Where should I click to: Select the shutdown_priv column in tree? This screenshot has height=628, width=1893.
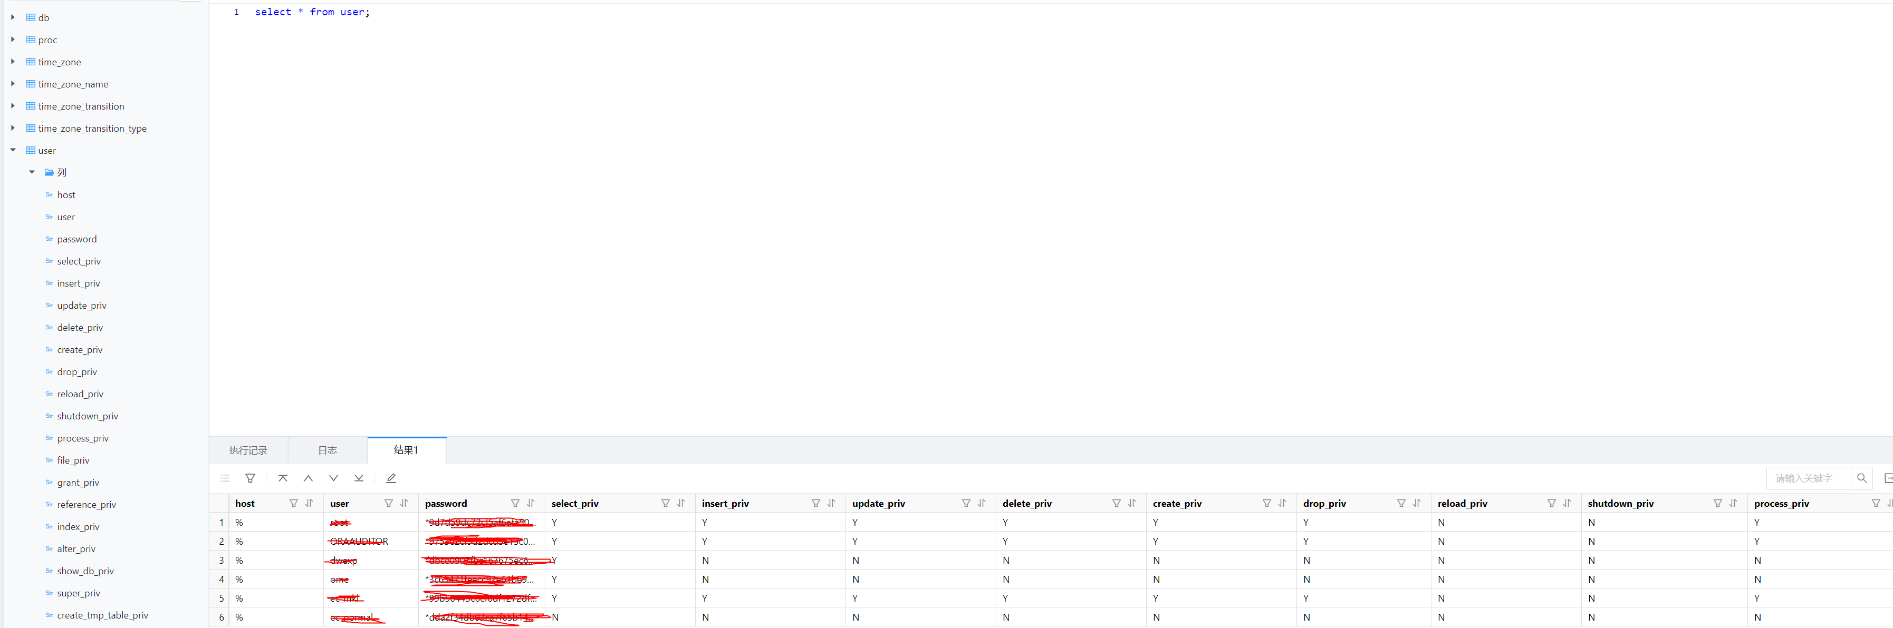tap(88, 416)
